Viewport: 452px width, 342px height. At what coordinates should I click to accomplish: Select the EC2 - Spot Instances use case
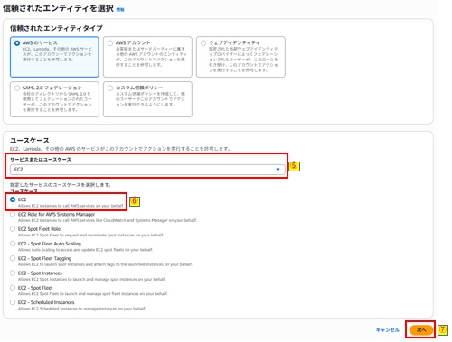pyautogui.click(x=13, y=273)
